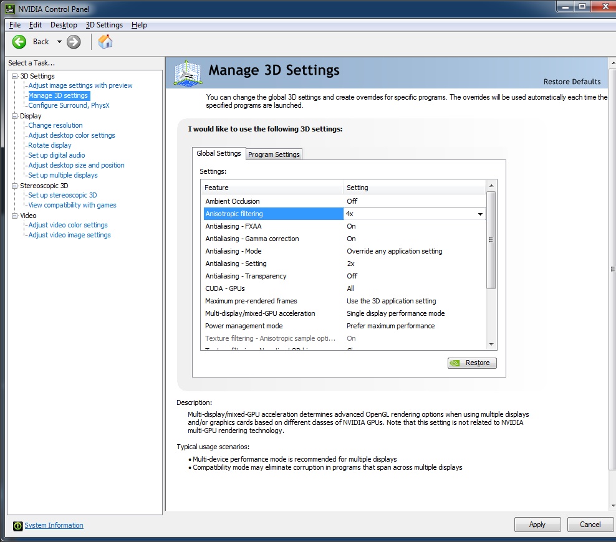The width and height of the screenshot is (616, 542).
Task: Select the Antialiasing - FXAA row
Action: [x=345, y=226]
